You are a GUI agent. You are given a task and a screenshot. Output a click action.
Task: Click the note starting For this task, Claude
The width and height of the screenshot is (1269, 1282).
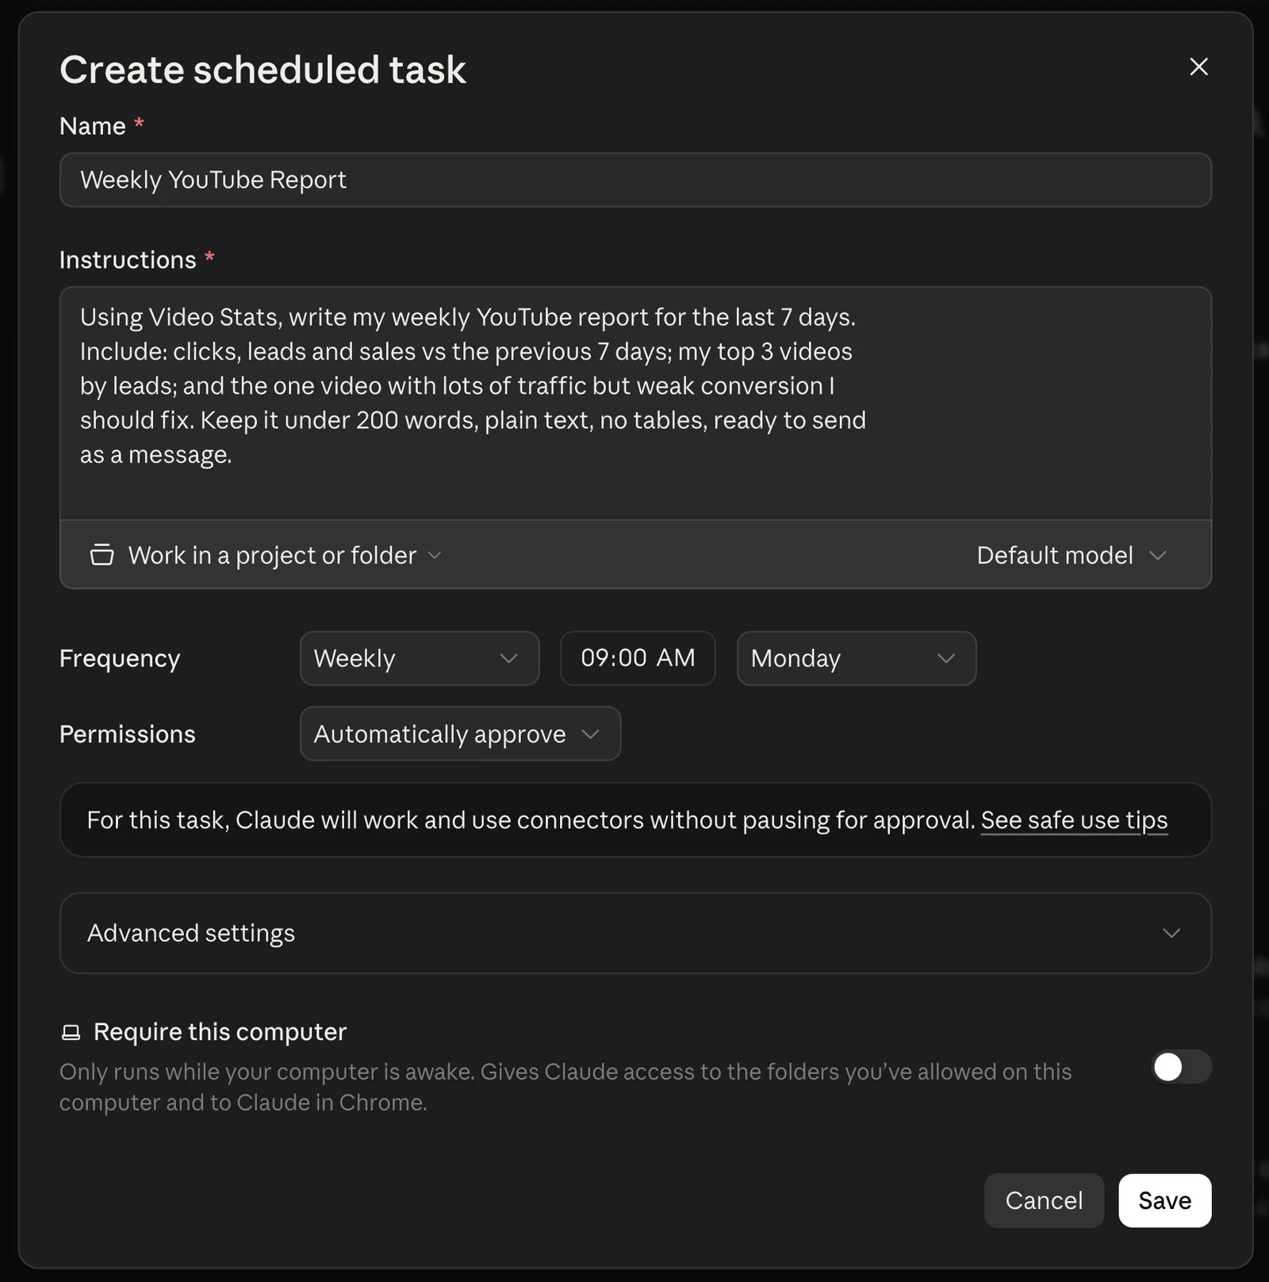tap(531, 819)
